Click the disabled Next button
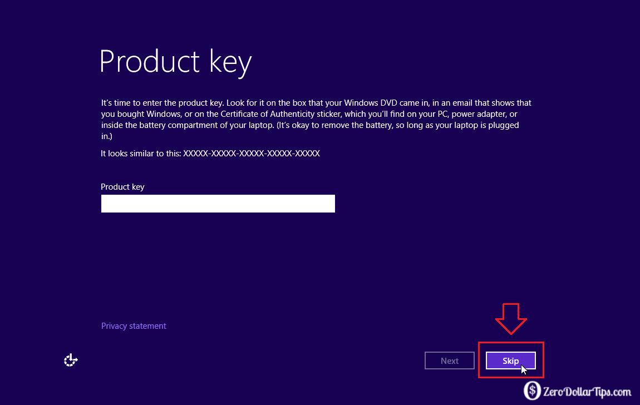Viewport: 640px width, 405px height. point(449,361)
